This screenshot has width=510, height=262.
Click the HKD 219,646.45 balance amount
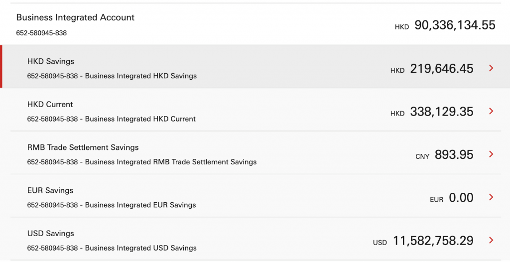(432, 69)
